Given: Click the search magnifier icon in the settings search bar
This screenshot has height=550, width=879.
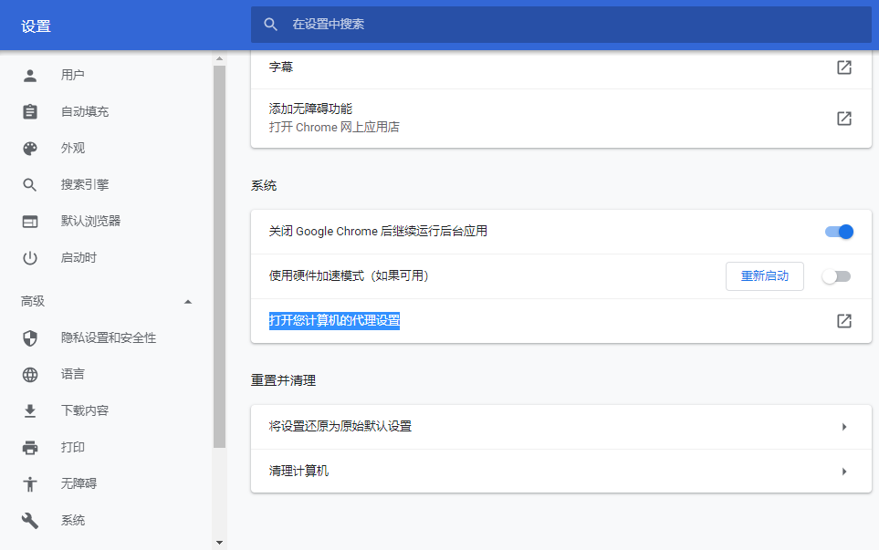Looking at the screenshot, I should point(271,25).
